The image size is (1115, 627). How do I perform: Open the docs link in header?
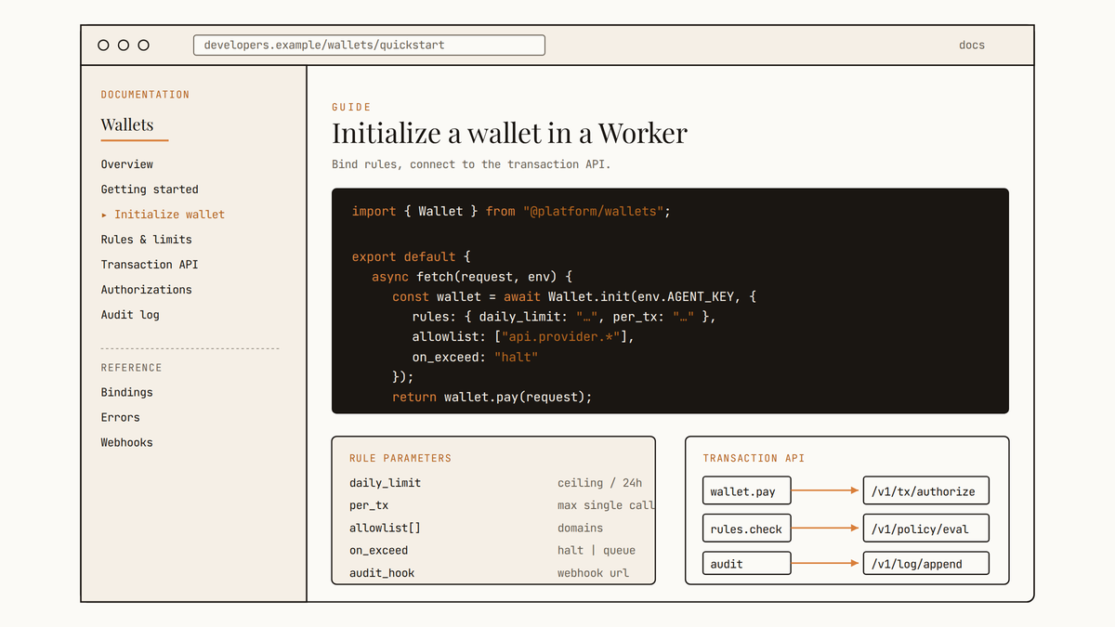click(x=972, y=45)
